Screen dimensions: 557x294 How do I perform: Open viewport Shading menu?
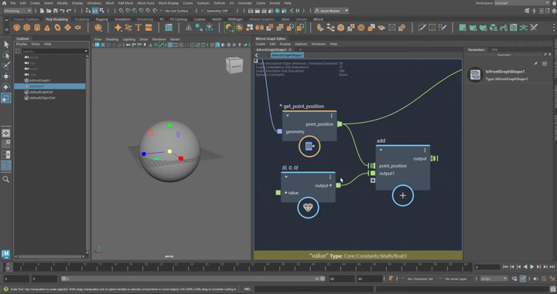[112, 39]
